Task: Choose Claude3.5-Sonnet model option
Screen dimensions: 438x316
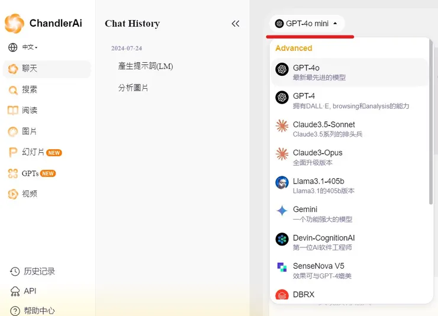Action: click(349, 129)
